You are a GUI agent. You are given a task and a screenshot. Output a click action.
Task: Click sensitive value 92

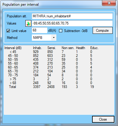coord(49,83)
